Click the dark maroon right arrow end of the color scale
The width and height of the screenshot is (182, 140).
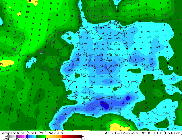pyautogui.click(x=82, y=136)
